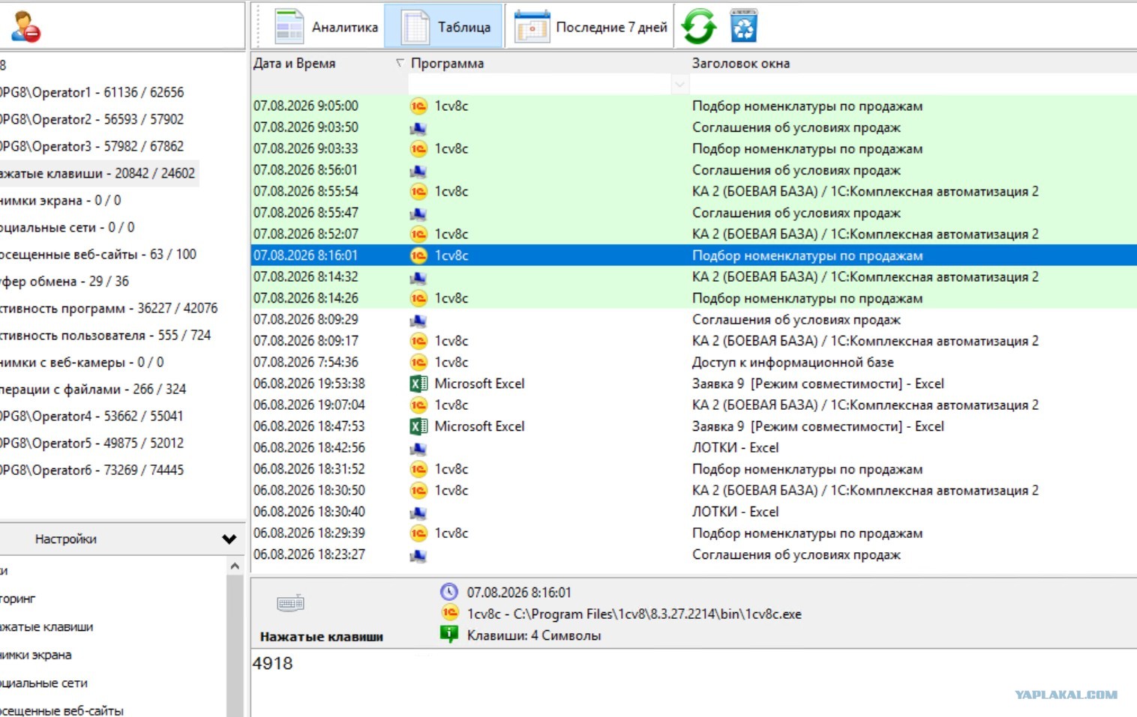
Task: Click the computer icon in the 18:30:40 row
Action: 418,513
